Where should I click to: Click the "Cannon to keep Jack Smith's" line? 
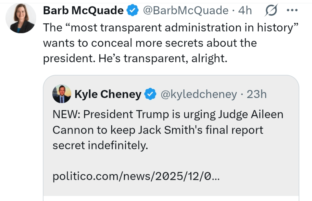click(158, 130)
